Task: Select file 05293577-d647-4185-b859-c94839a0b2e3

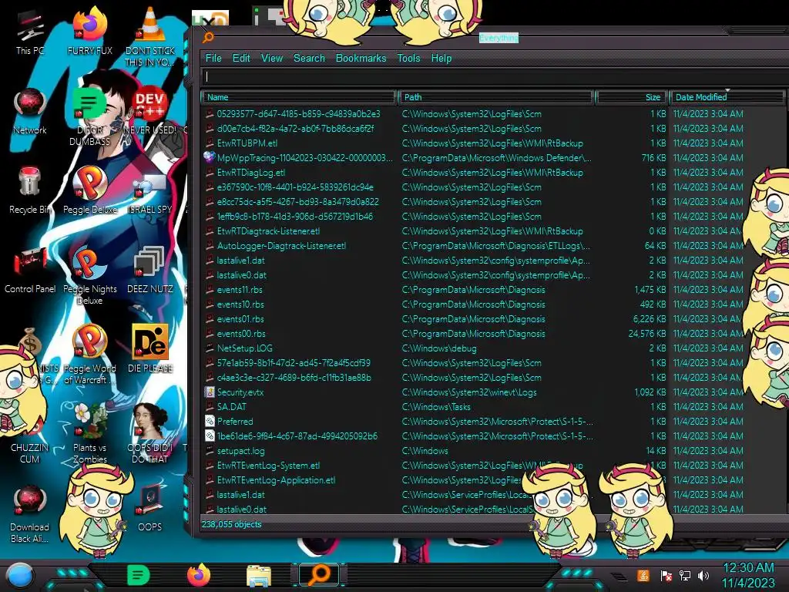Action: 298,114
